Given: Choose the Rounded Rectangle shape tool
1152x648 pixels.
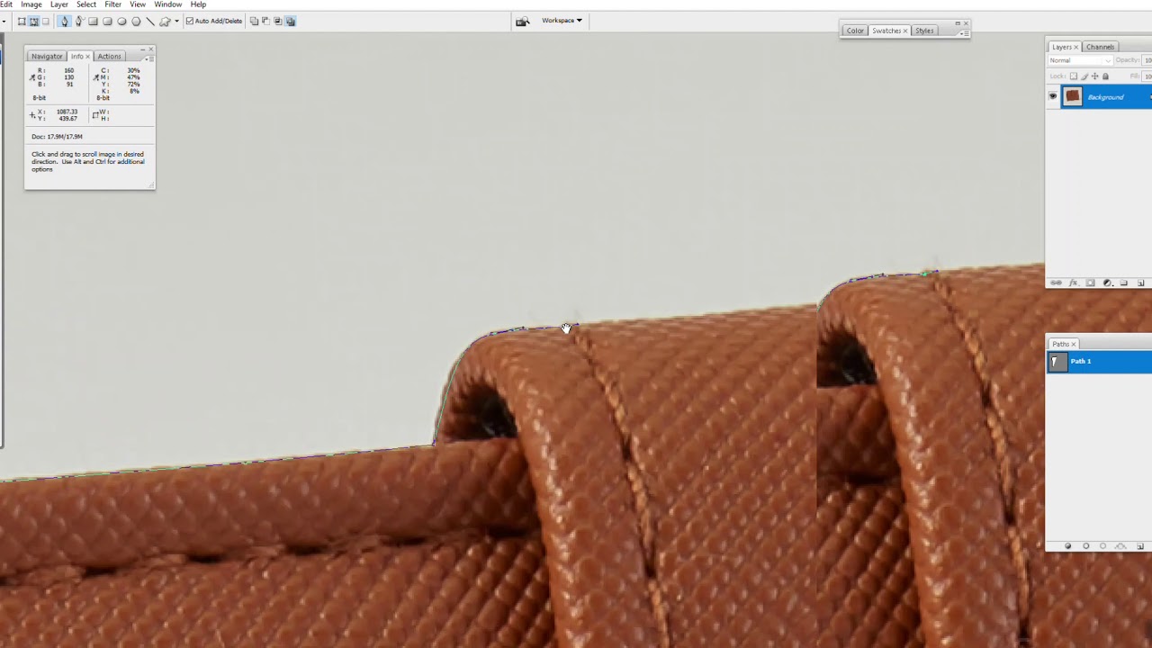Looking at the screenshot, I should click(x=107, y=21).
